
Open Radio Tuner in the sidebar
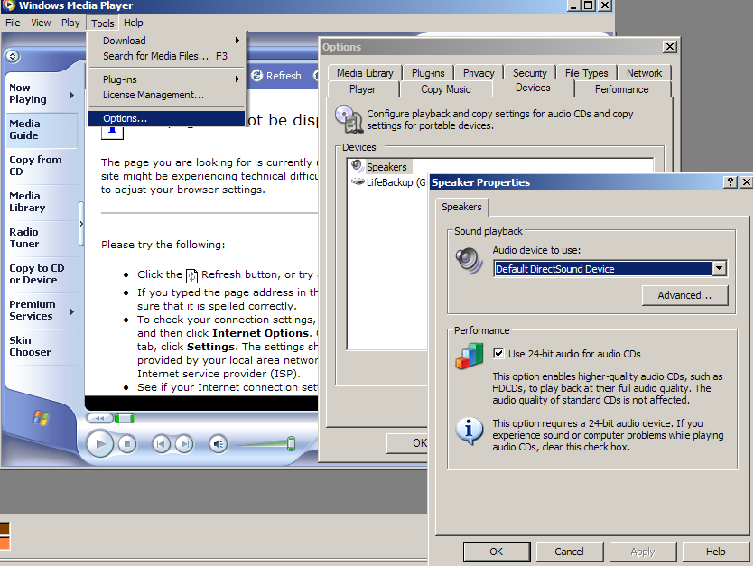[x=42, y=238]
